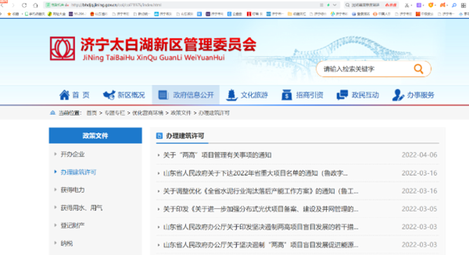Open 政民互动 navigation item
The height and width of the screenshot is (255, 469).
coord(358,95)
